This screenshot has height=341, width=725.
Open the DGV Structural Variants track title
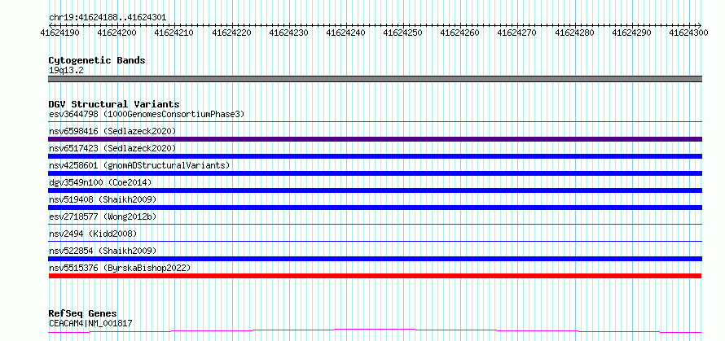click(x=114, y=104)
